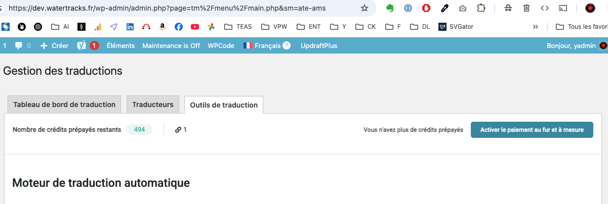This screenshot has height=204, width=608.
Task: Click the Créer link in the admin bar
Action: (54, 45)
